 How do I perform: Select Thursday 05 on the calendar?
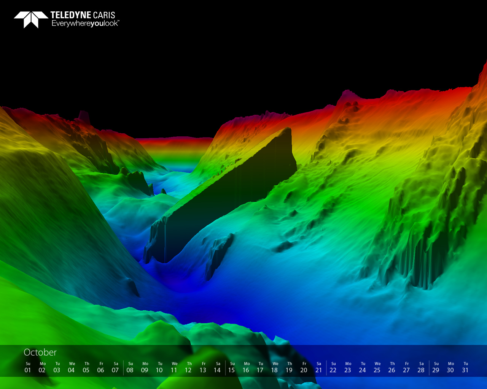(x=86, y=367)
